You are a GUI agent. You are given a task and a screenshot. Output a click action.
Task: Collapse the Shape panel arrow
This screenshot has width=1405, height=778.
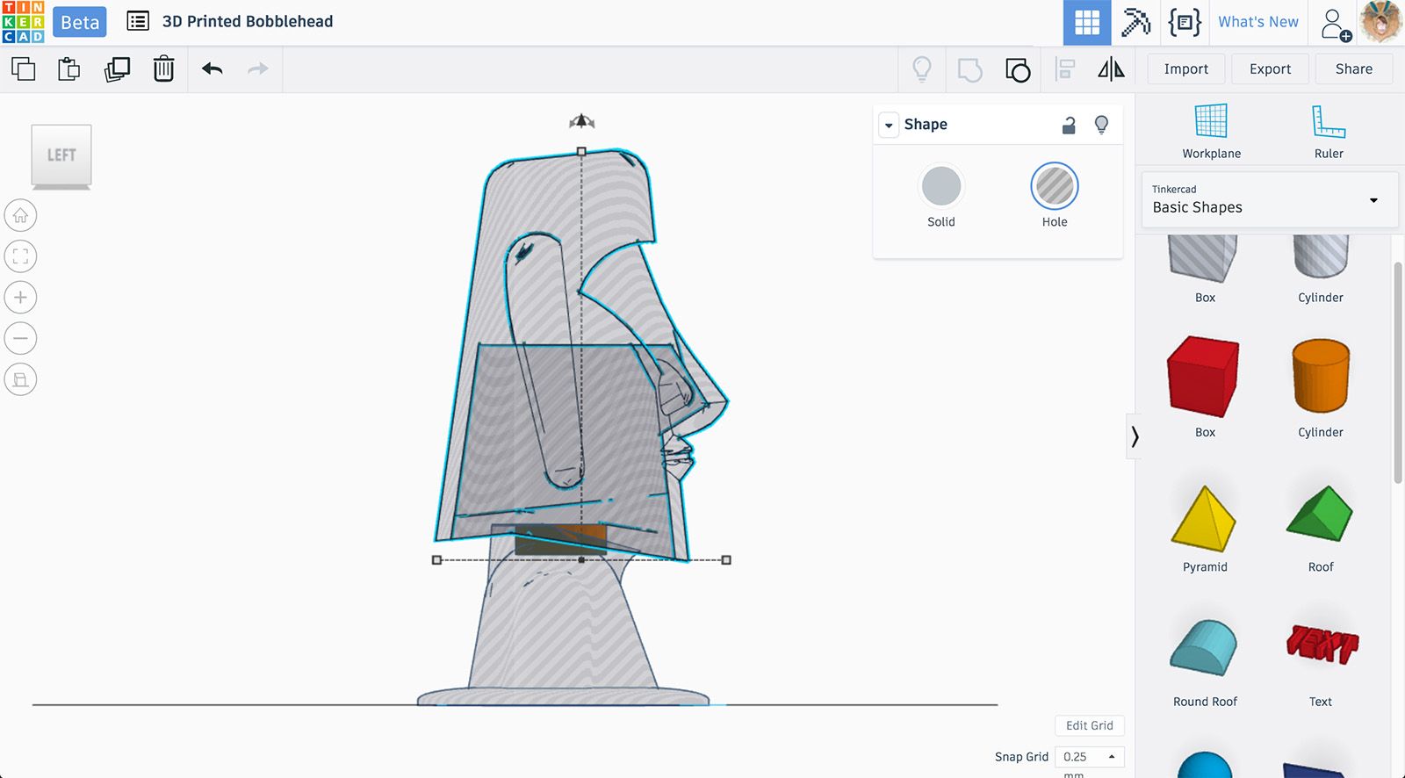(889, 125)
